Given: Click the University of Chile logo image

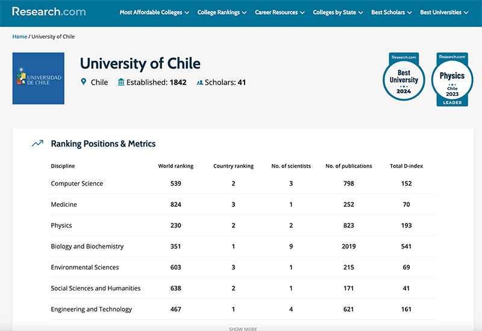Looking at the screenshot, I should click(x=39, y=78).
